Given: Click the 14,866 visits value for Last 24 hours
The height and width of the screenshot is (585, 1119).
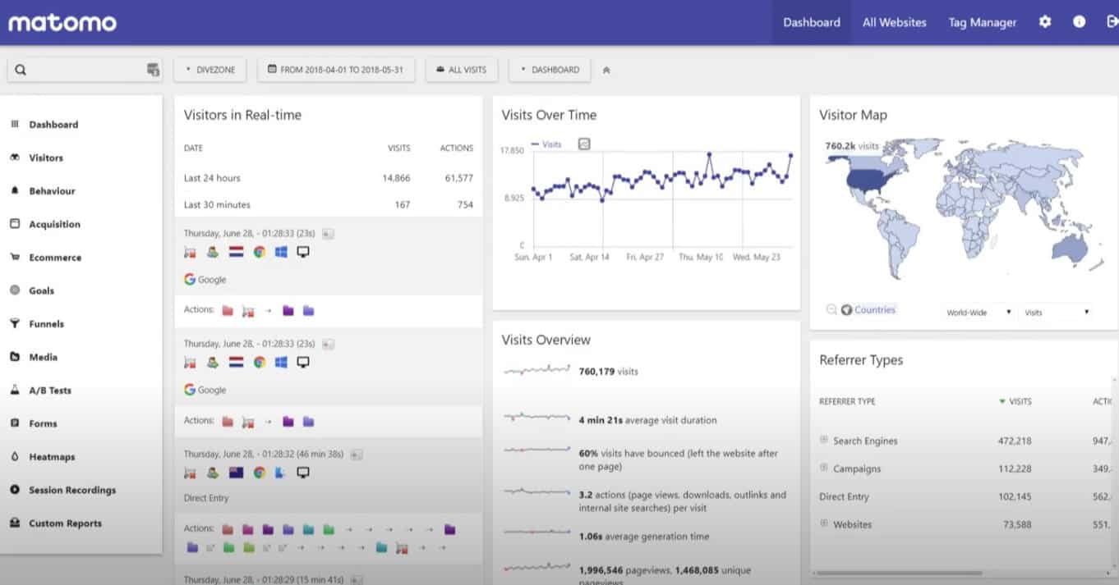Looking at the screenshot, I should [x=396, y=178].
